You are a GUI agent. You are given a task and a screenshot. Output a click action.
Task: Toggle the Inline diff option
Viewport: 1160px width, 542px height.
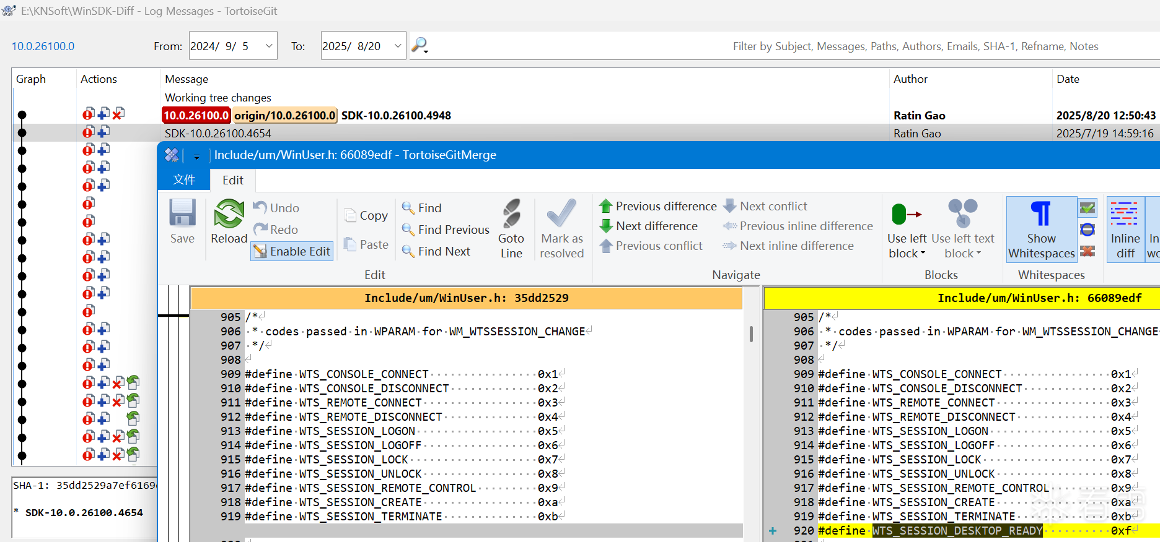[1125, 230]
